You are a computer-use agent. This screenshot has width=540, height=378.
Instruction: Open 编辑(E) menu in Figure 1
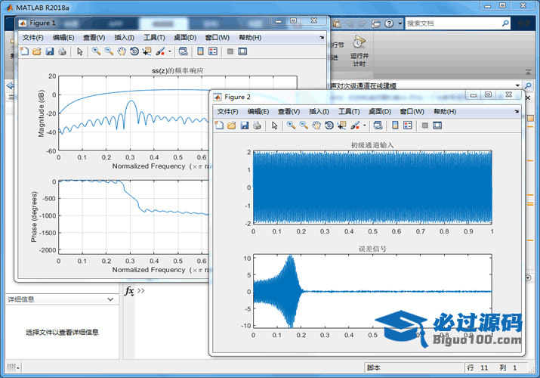click(63, 38)
